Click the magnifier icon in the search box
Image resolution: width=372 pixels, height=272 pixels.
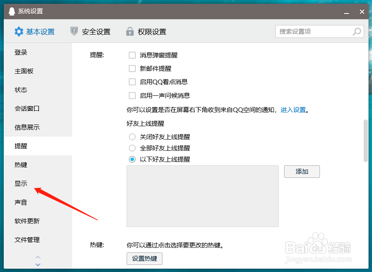pos(357,31)
